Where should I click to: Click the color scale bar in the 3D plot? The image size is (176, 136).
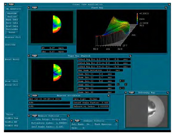(137, 19)
